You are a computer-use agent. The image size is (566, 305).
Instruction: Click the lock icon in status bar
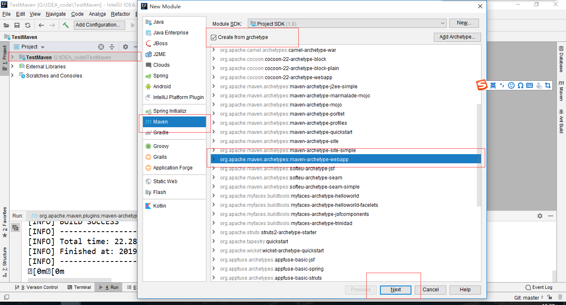coord(549,297)
